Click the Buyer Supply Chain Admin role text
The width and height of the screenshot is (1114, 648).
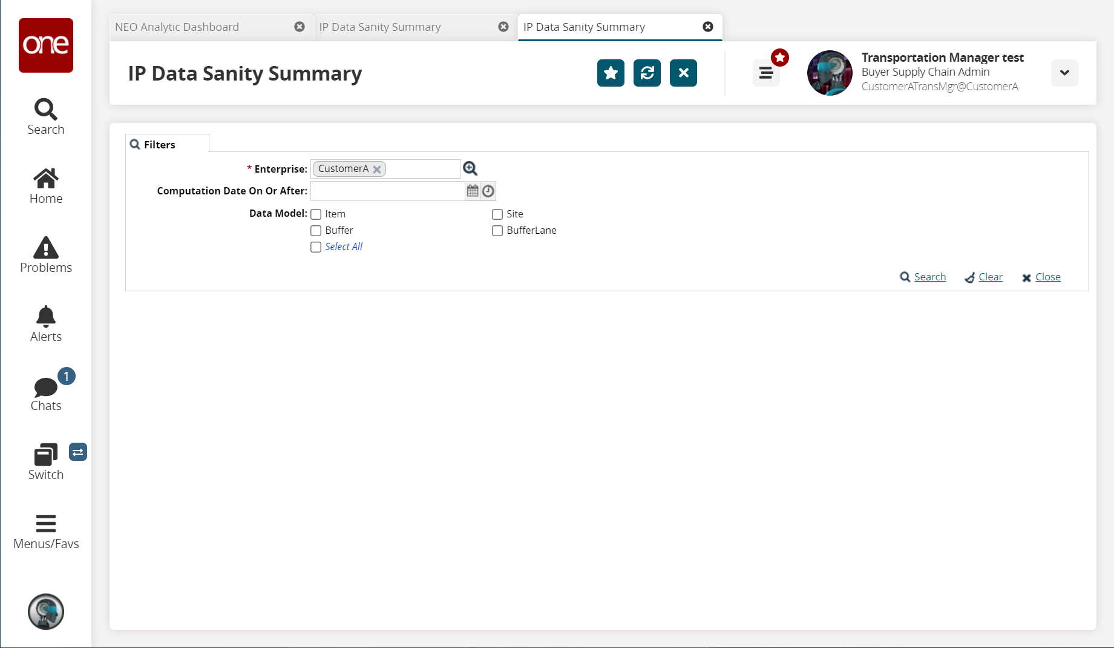[x=926, y=72]
